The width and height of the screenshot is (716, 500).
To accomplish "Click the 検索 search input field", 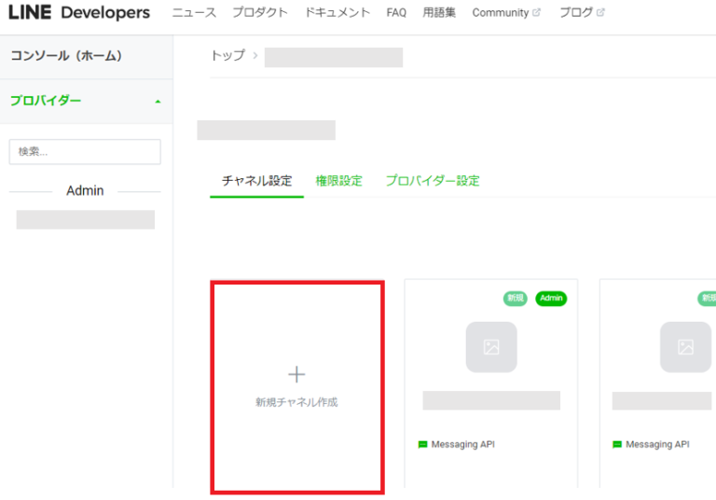I will tap(85, 152).
